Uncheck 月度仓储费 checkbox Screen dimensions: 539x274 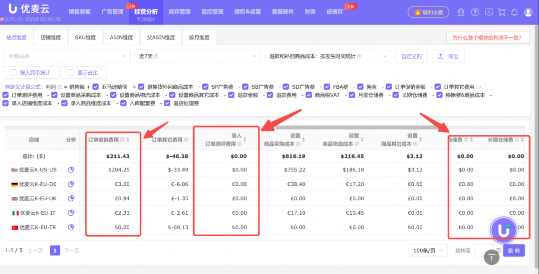352,95
